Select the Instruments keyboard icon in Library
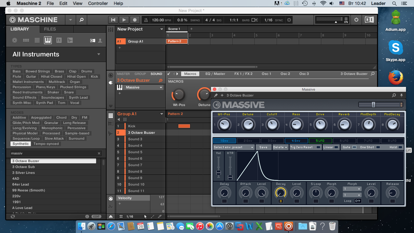The width and height of the screenshot is (414, 233). [x=48, y=40]
